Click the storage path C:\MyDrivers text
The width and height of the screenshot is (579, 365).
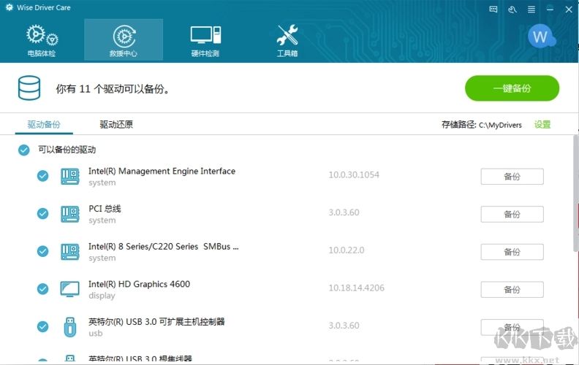500,125
